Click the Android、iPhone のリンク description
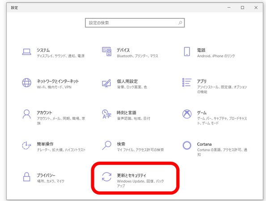Image resolution: width=266 pixels, height=201 pixels. click(x=216, y=56)
